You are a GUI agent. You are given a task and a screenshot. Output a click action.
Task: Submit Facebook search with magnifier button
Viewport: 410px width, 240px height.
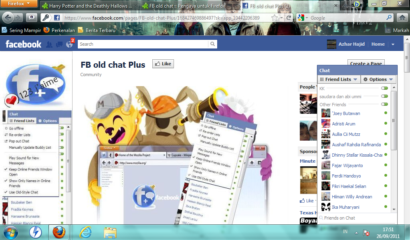(212, 44)
